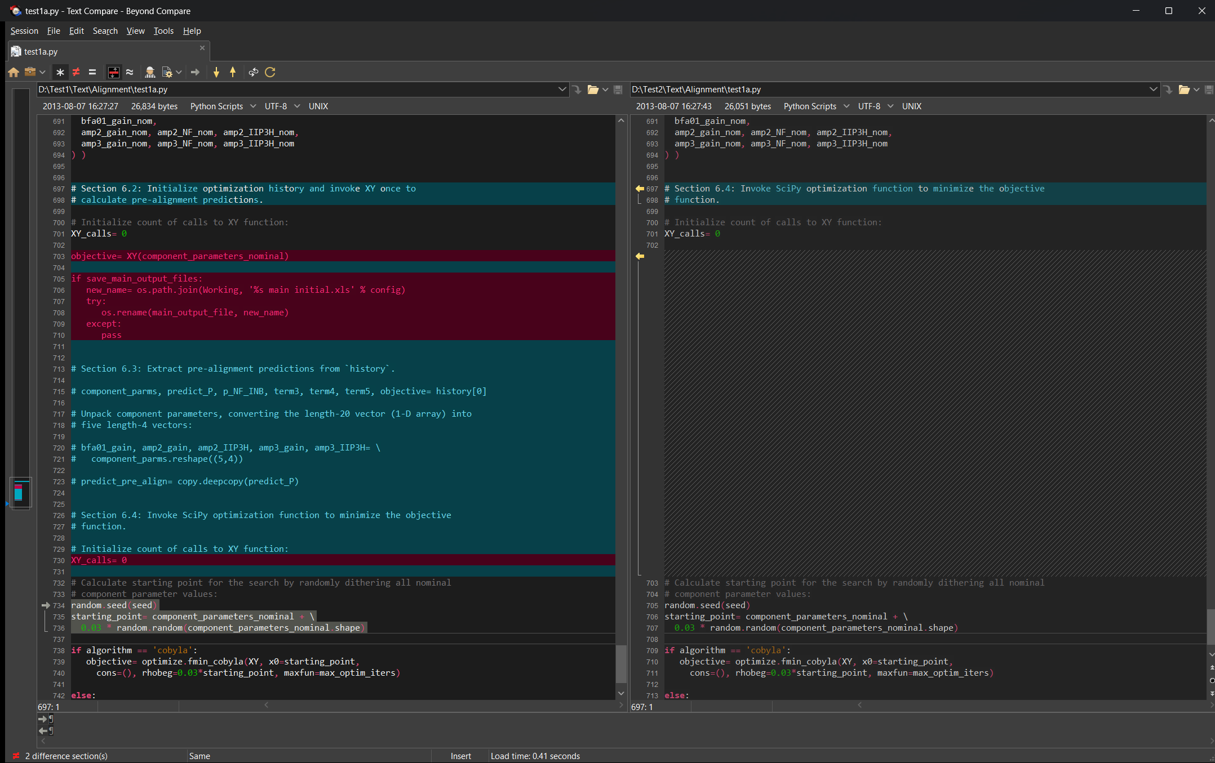Toggle Show Same equals button
Viewport: 1215px width, 763px height.
coord(92,72)
